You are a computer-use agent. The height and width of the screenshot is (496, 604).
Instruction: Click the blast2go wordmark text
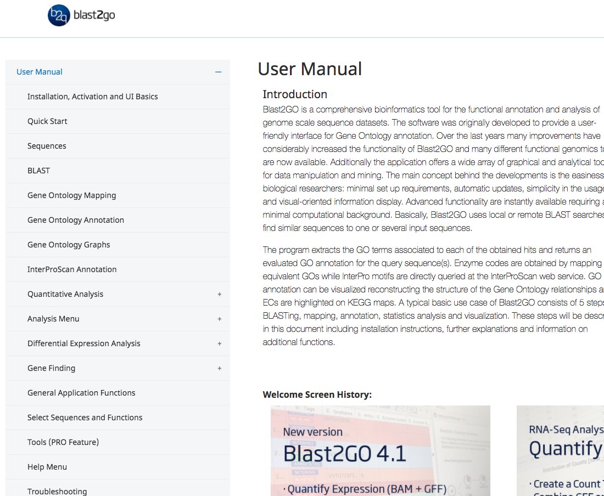pos(94,15)
